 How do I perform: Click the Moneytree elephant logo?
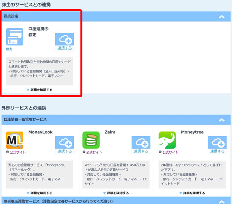coord(167,140)
